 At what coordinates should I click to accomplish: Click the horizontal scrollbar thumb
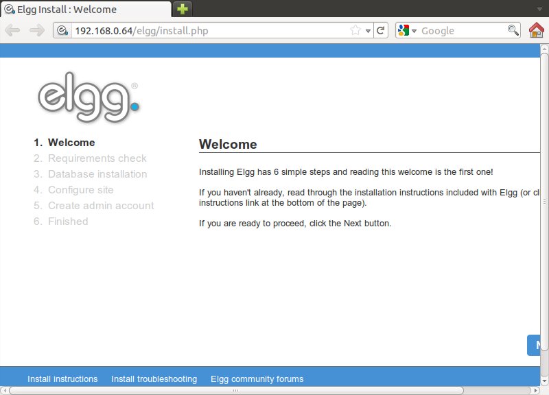[236, 390]
